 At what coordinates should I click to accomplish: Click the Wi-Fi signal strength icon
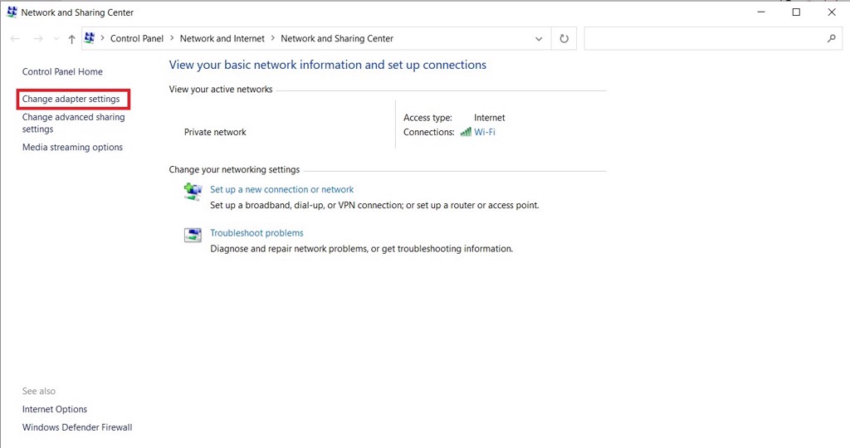(466, 132)
